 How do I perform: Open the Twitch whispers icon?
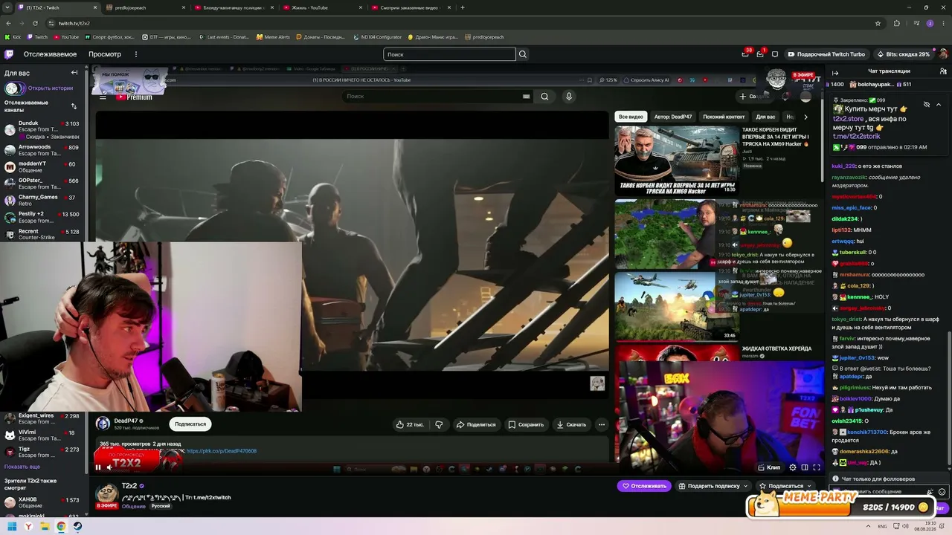[775, 54]
